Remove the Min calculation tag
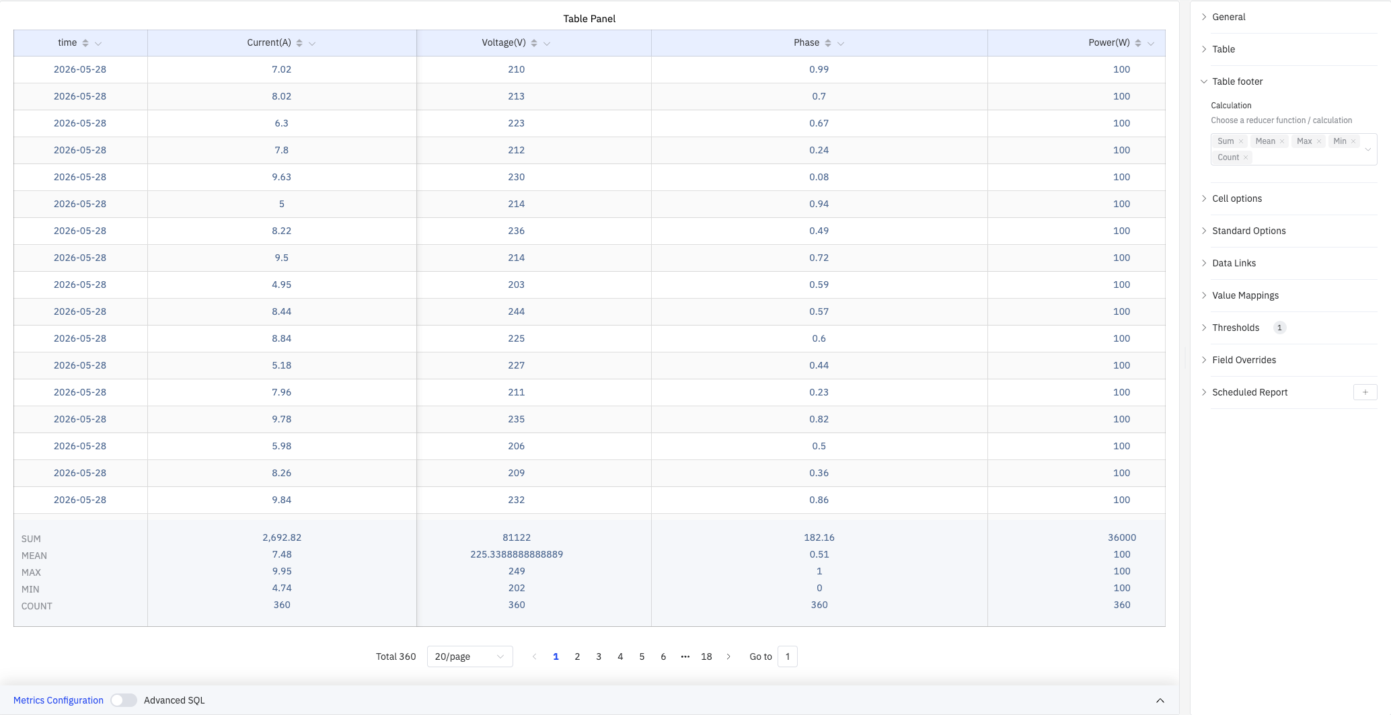This screenshot has width=1391, height=715. [1353, 141]
